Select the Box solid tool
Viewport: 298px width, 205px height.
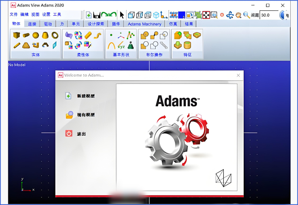[x=17, y=35]
